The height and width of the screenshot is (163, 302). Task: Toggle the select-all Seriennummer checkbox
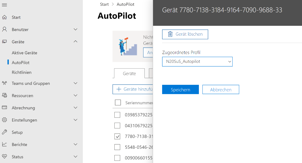(x=118, y=103)
